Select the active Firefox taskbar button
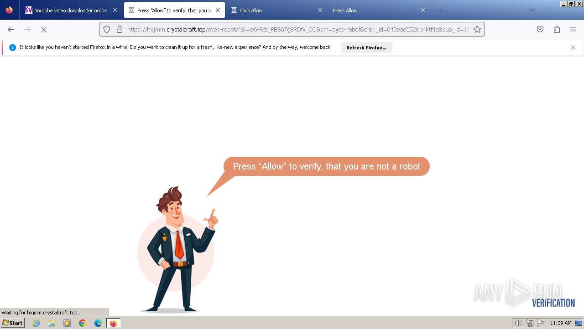This screenshot has height=329, width=584. coord(114,323)
